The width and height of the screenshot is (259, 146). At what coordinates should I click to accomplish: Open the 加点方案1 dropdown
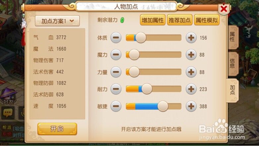57,21
